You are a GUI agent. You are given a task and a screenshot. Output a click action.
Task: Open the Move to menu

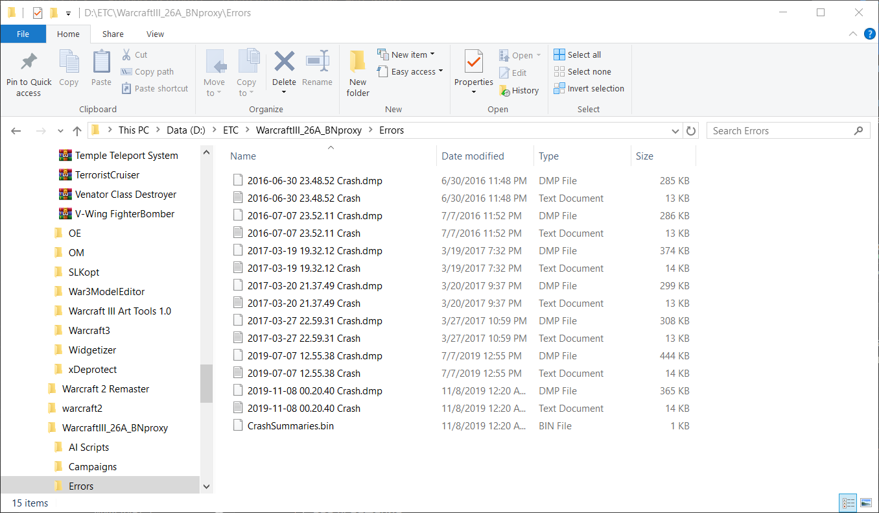[x=214, y=73]
